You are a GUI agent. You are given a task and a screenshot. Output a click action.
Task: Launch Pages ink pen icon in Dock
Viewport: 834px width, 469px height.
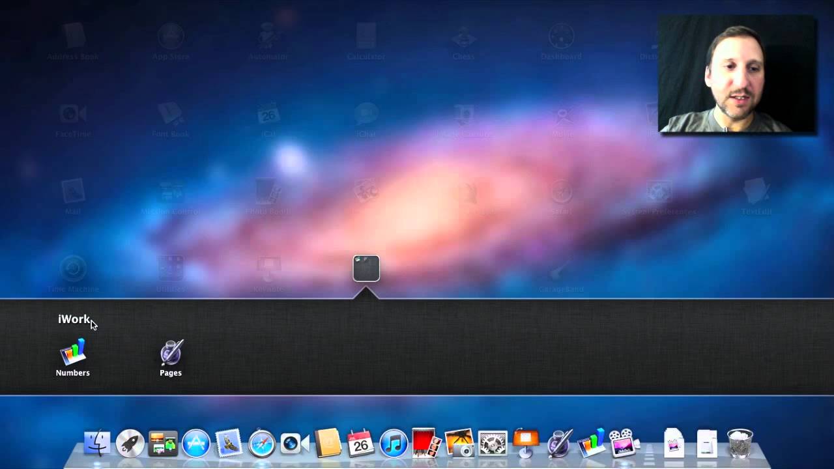(x=559, y=443)
